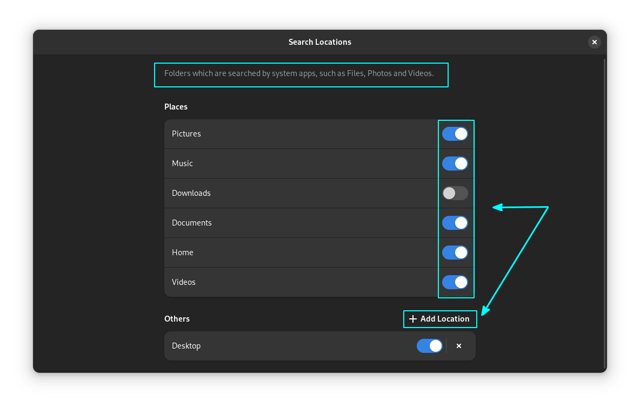Remove the Desktop location with the X icon

click(x=459, y=346)
